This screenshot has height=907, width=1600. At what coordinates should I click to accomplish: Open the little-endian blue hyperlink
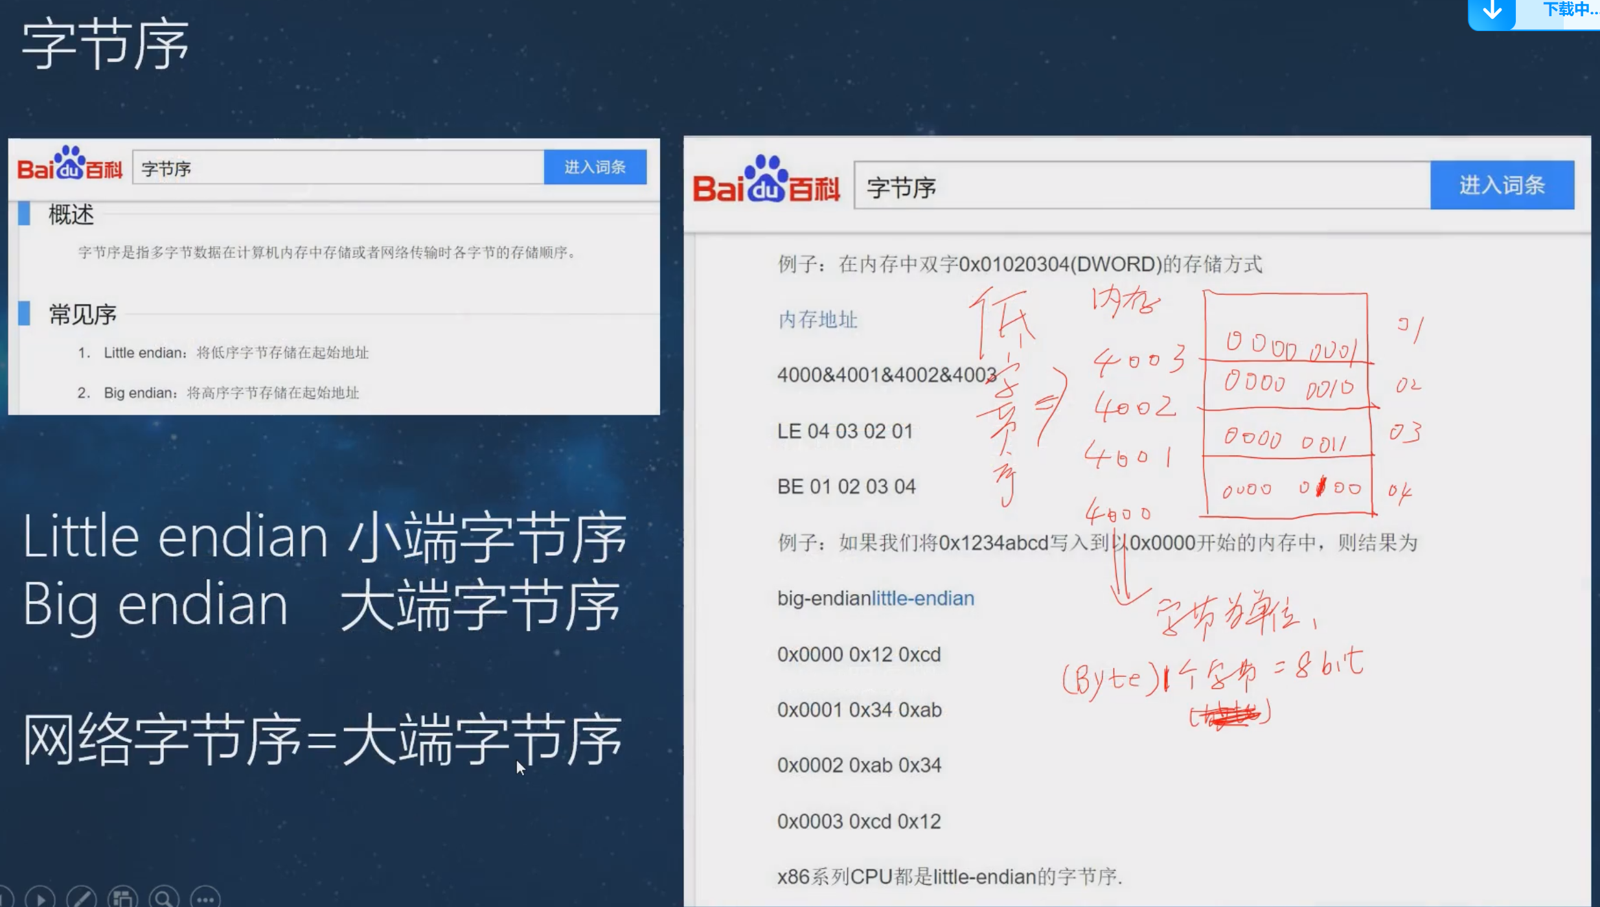923,598
